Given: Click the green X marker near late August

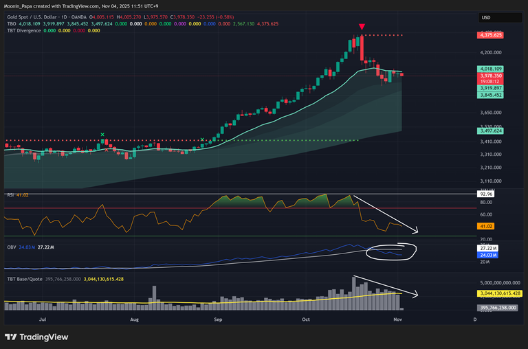Looking at the screenshot, I should (202, 140).
